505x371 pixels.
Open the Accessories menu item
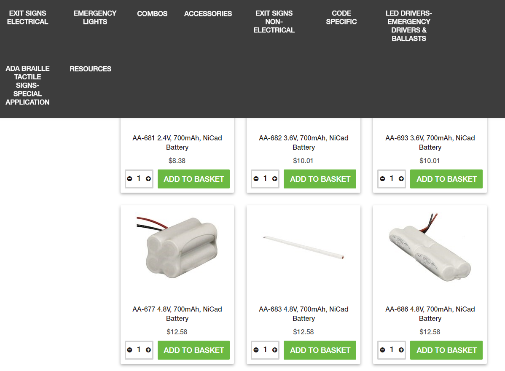click(208, 13)
